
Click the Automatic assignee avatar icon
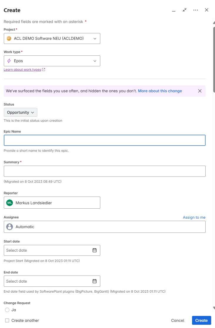click(10, 227)
